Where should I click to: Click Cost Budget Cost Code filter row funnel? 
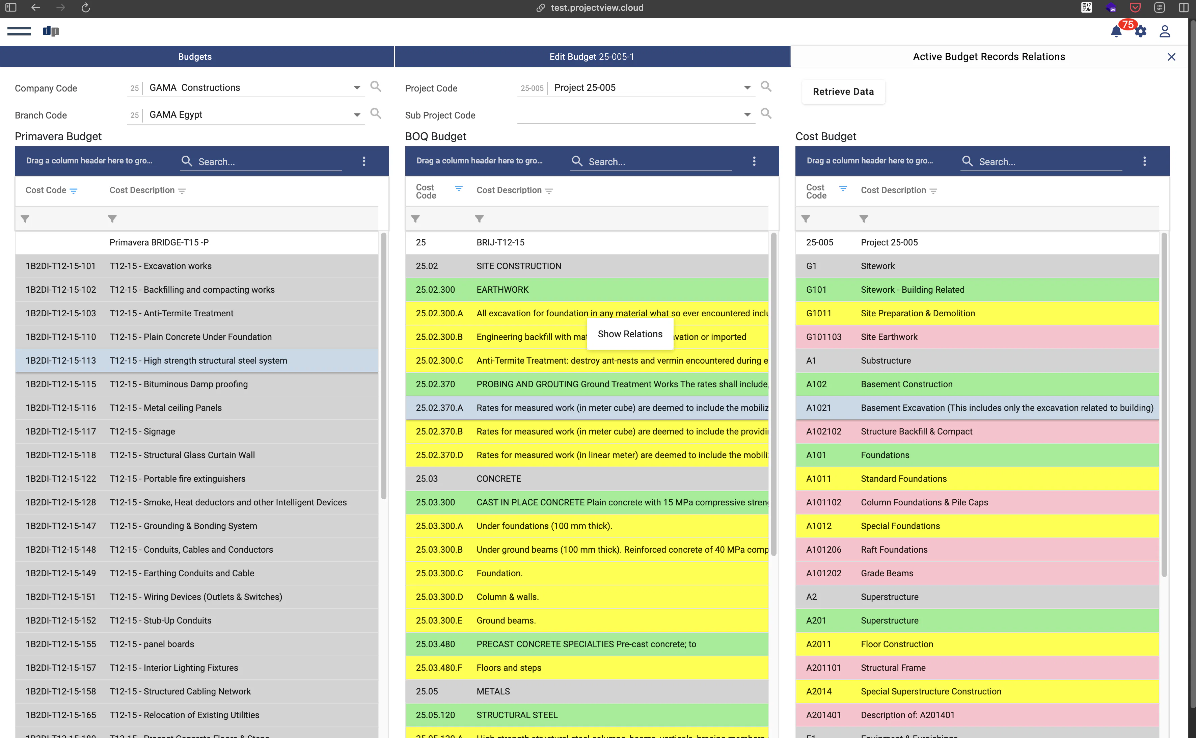pyautogui.click(x=806, y=219)
